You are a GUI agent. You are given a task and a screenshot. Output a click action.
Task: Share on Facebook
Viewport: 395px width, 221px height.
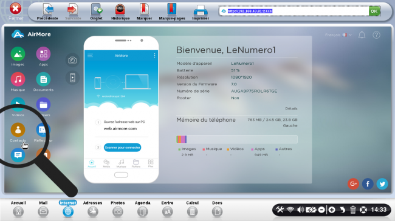(368, 184)
